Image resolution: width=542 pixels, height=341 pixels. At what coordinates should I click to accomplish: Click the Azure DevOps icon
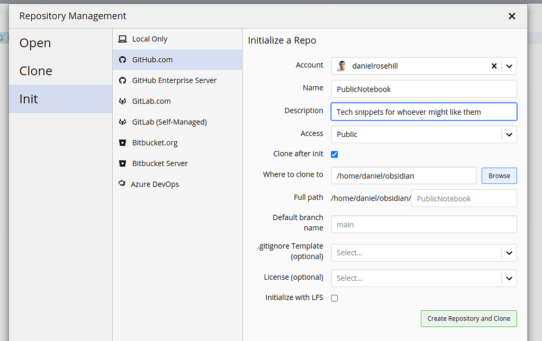(123, 184)
